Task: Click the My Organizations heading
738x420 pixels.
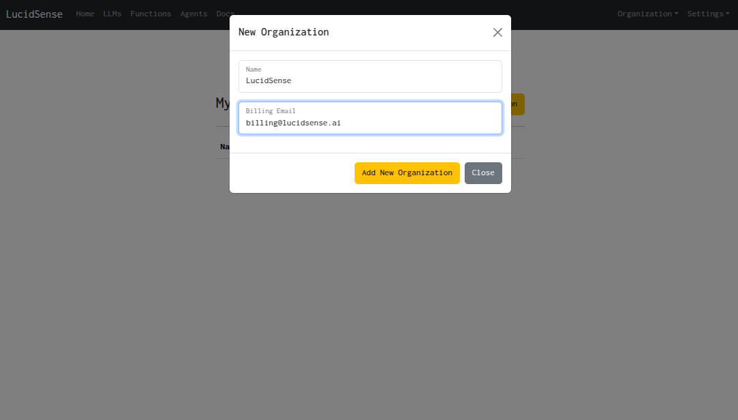Action: (x=223, y=103)
